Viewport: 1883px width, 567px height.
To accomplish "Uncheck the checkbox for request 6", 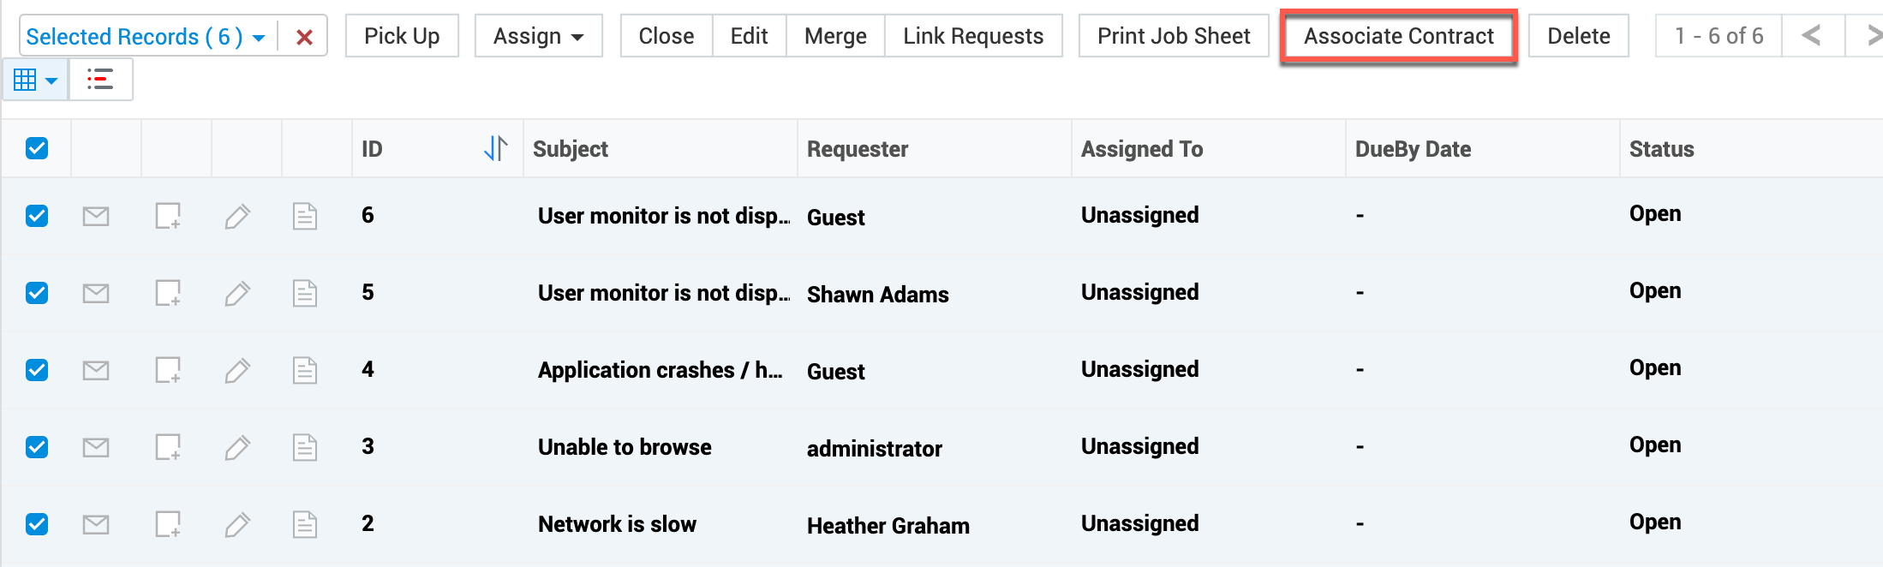I will (x=37, y=216).
